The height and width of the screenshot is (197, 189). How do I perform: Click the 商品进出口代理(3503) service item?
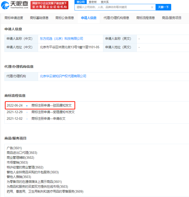coord(22,153)
